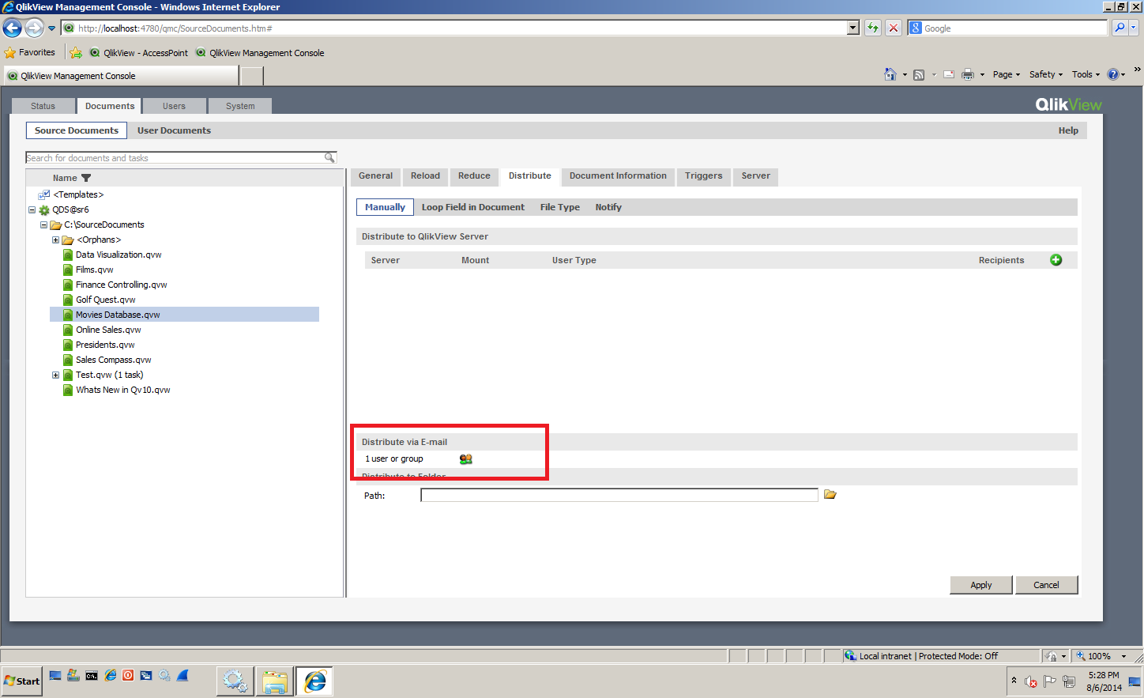This screenshot has width=1144, height=698.
Task: Click the Name column filter funnel
Action: pyautogui.click(x=86, y=178)
